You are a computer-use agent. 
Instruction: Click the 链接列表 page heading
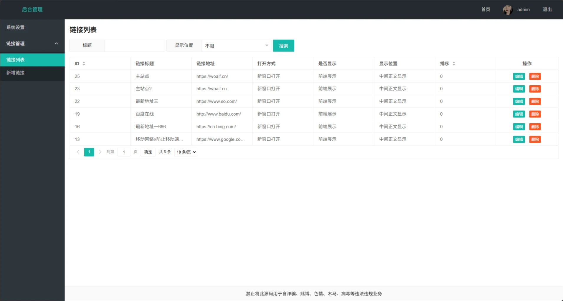click(x=83, y=30)
